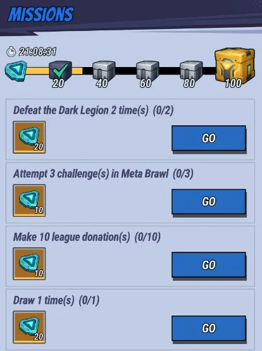View league donation mission 10-gem reward
Screen dimensions: 262x351
tap(29, 264)
